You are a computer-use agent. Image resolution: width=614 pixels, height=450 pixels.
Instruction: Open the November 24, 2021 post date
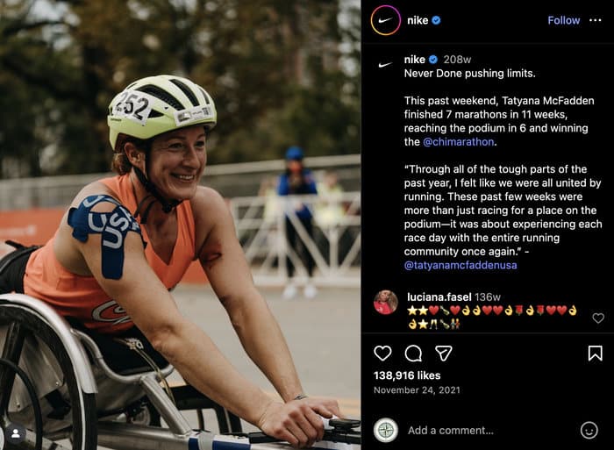(411, 390)
